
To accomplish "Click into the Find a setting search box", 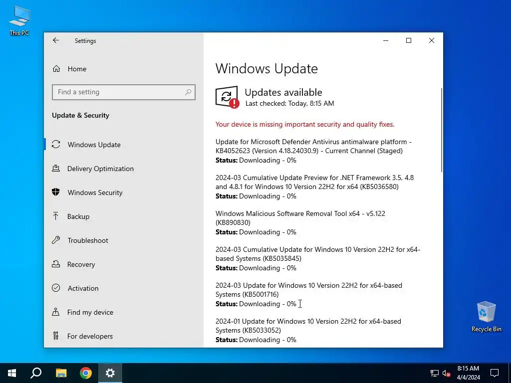I will click(124, 92).
